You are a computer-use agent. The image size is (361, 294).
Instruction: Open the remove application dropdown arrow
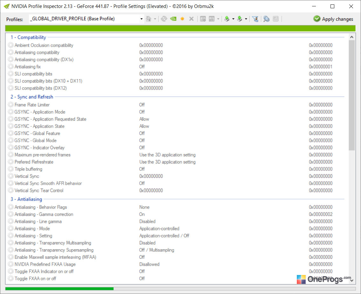click(x=218, y=19)
